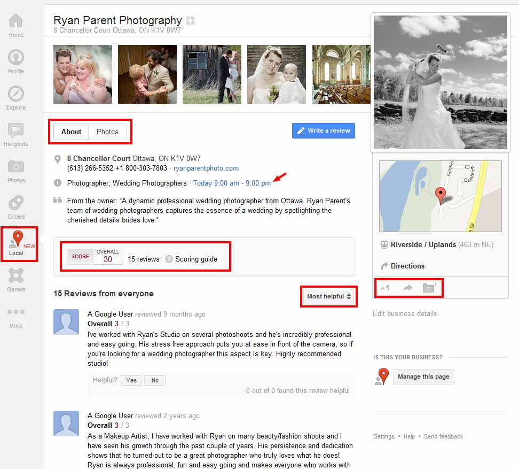519x469 pixels.
Task: Mark first review helpful with Yes
Action: click(131, 380)
